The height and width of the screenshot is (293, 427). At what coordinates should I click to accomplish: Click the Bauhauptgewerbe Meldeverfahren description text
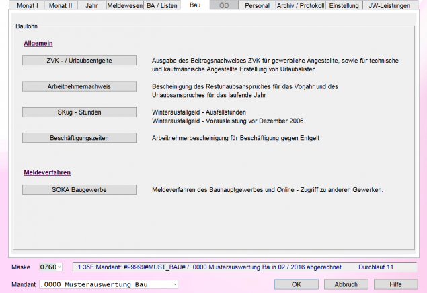268,189
